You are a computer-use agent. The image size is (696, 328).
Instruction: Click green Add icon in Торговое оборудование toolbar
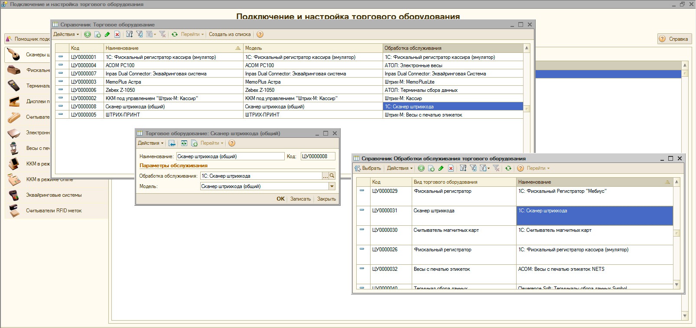(88, 34)
